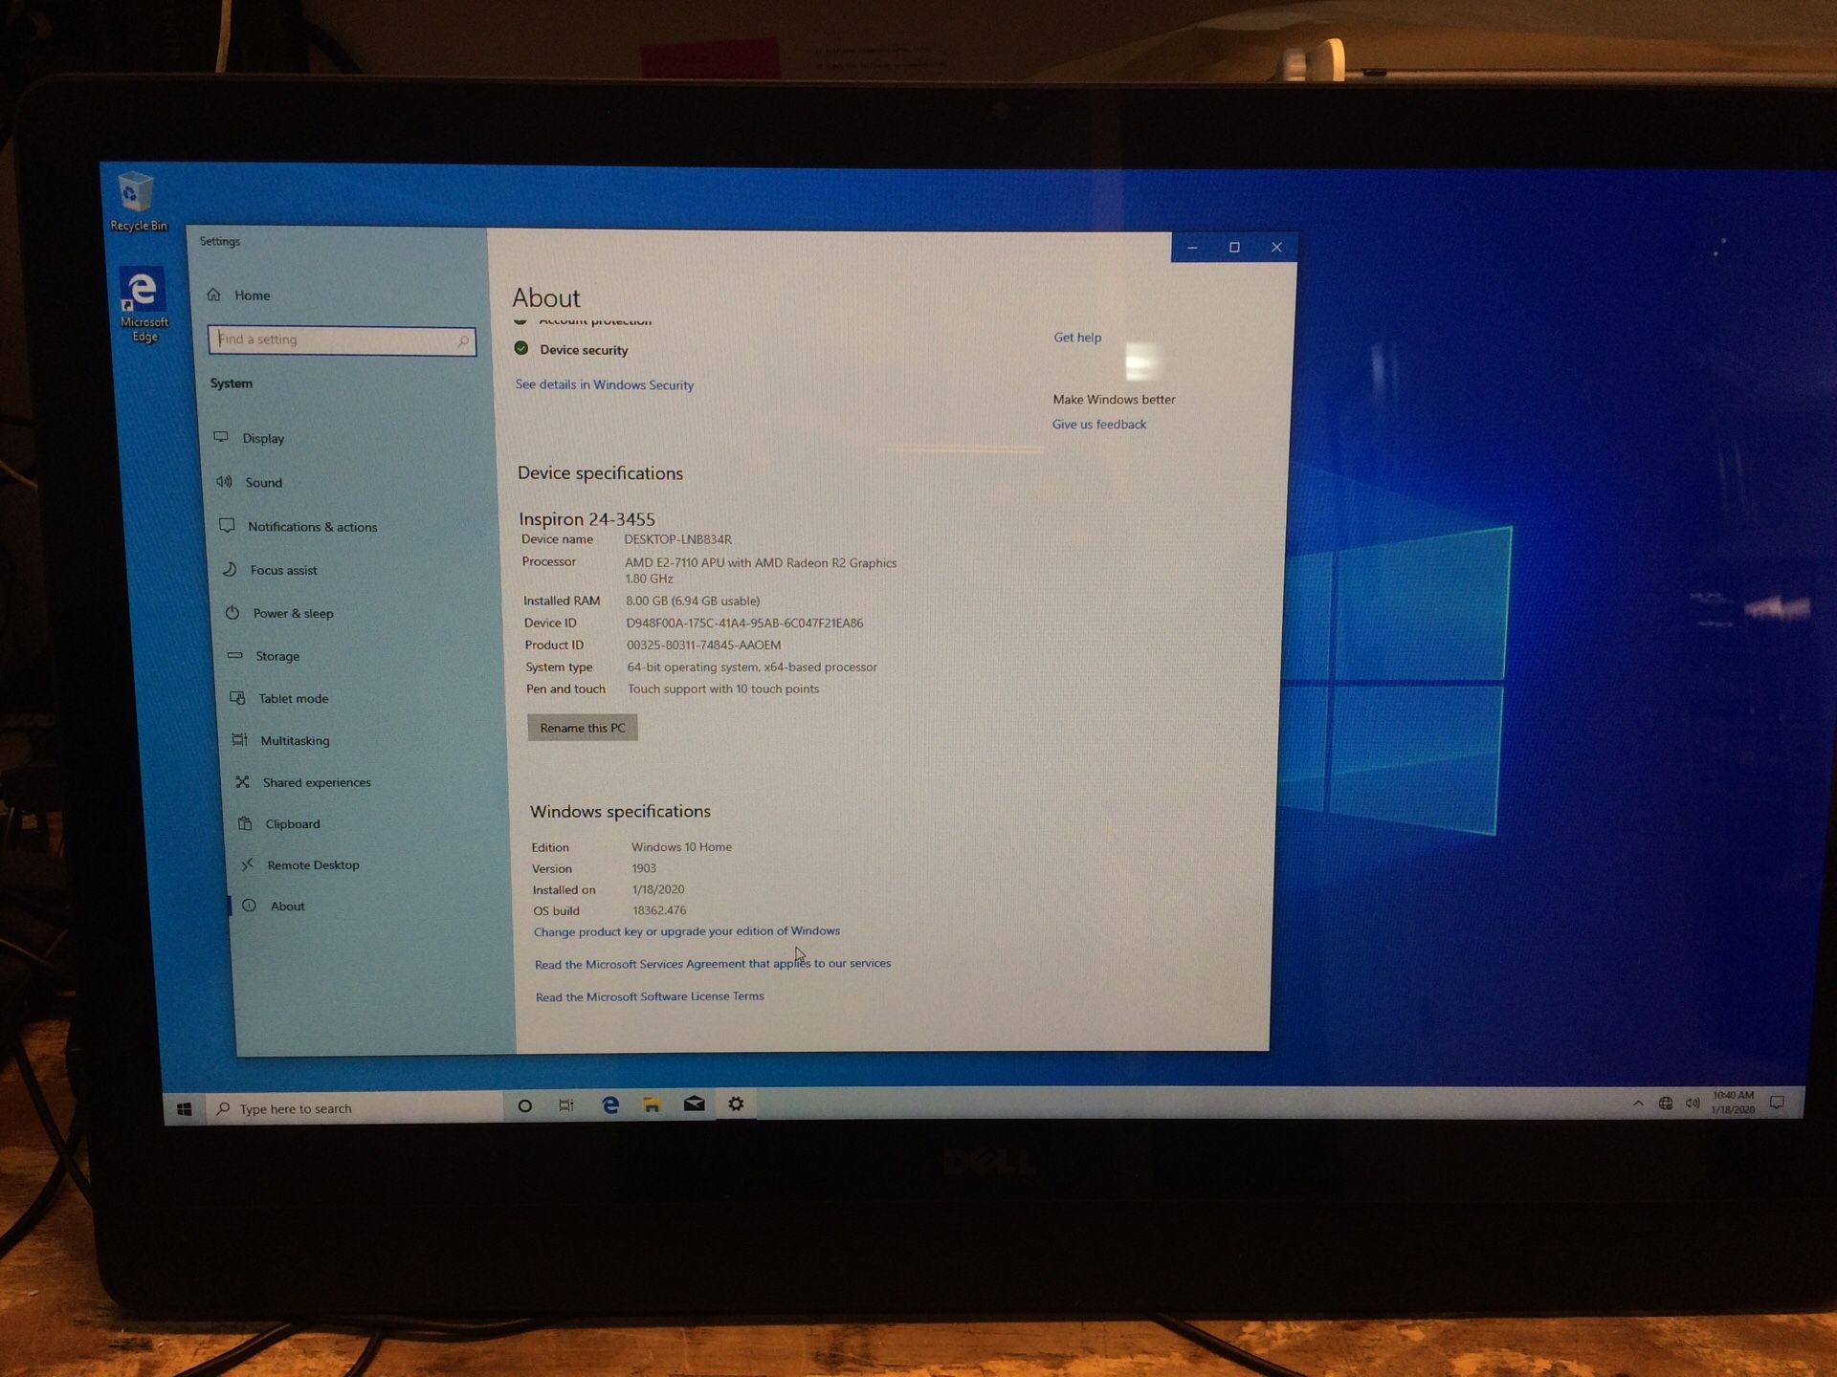Image resolution: width=1837 pixels, height=1377 pixels.
Task: Click the Home icon in Settings sidebar
Action: [214, 295]
